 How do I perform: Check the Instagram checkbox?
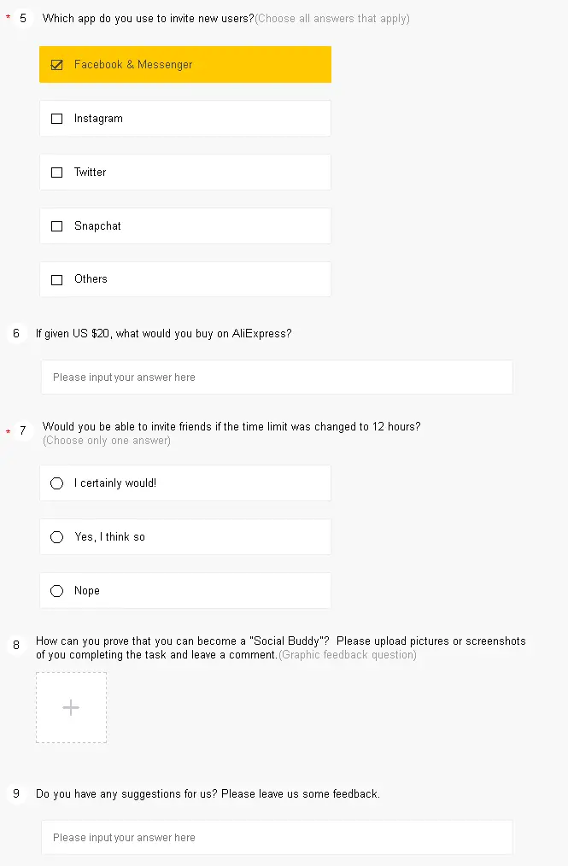coord(57,119)
